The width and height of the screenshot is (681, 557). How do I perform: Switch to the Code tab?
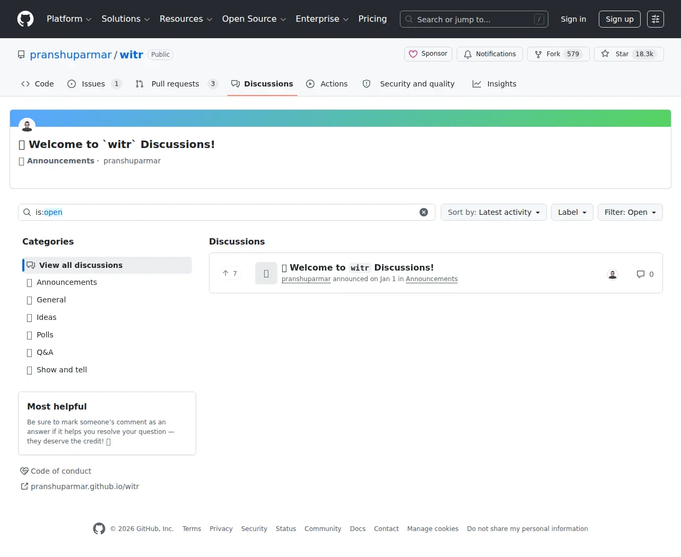[x=37, y=84]
